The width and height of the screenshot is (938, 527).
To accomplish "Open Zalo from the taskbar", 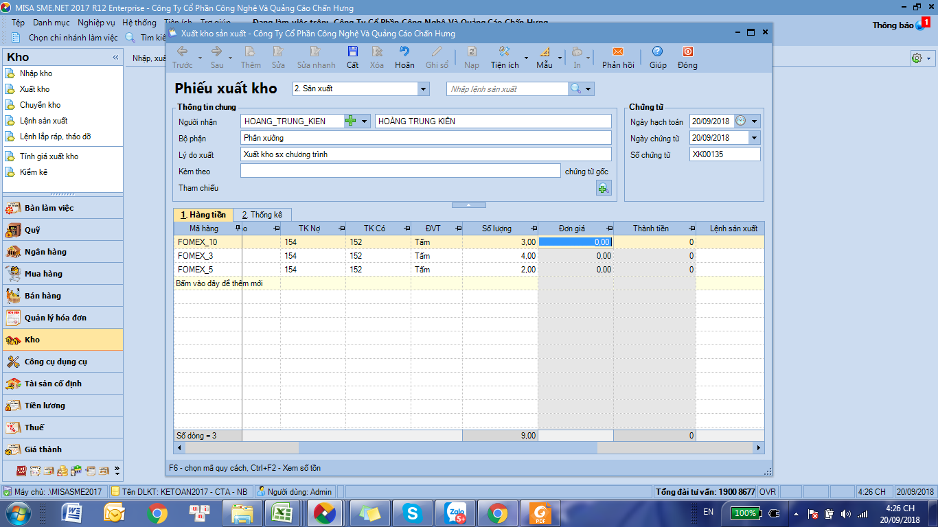I will 455,513.
